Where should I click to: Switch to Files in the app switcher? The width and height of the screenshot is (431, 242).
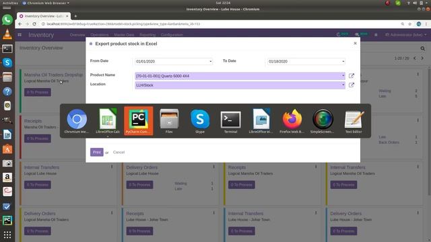tap(169, 121)
